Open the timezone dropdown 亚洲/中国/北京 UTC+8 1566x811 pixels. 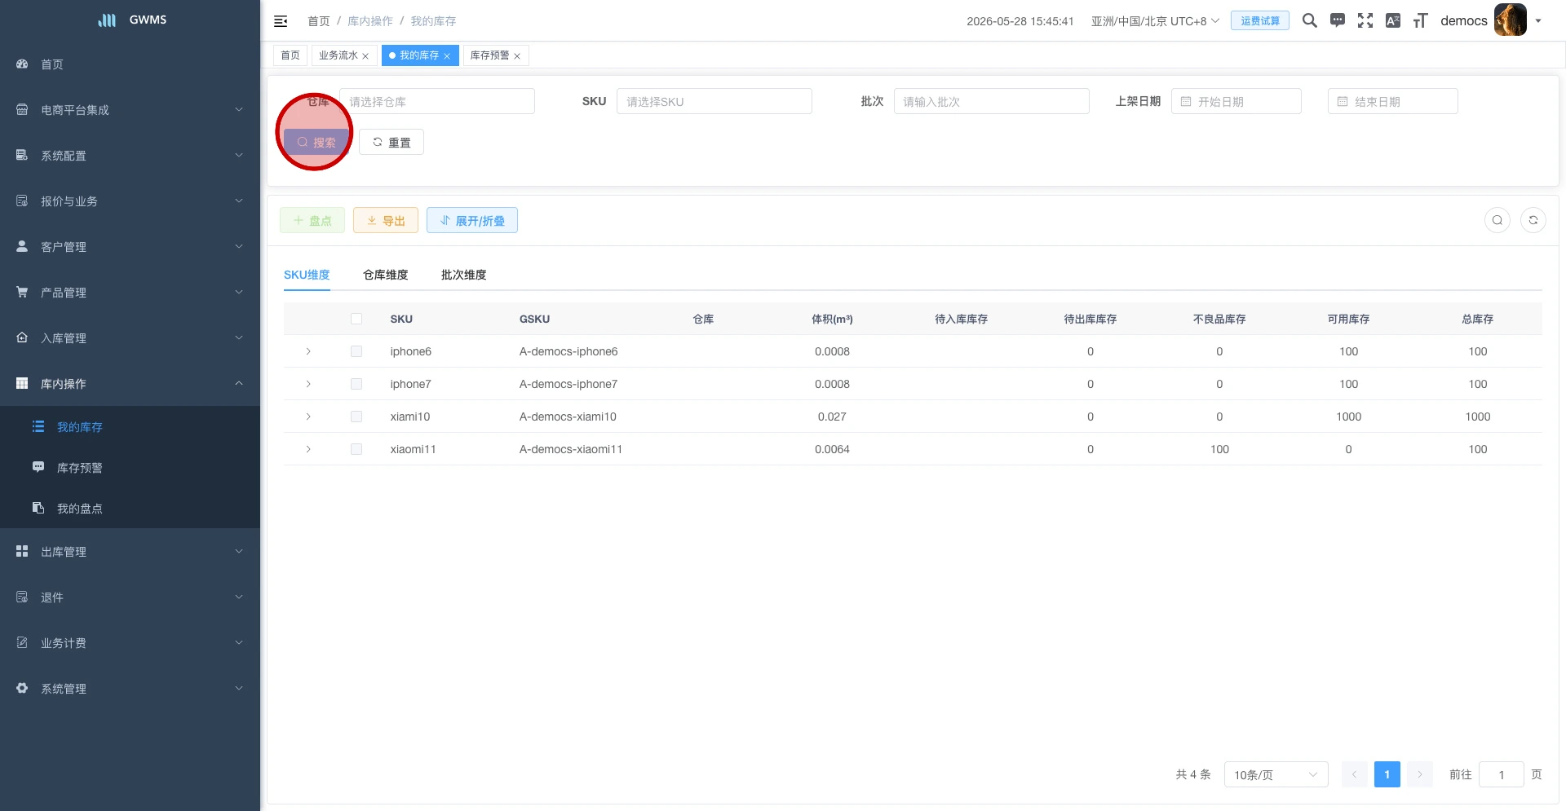[1155, 21]
